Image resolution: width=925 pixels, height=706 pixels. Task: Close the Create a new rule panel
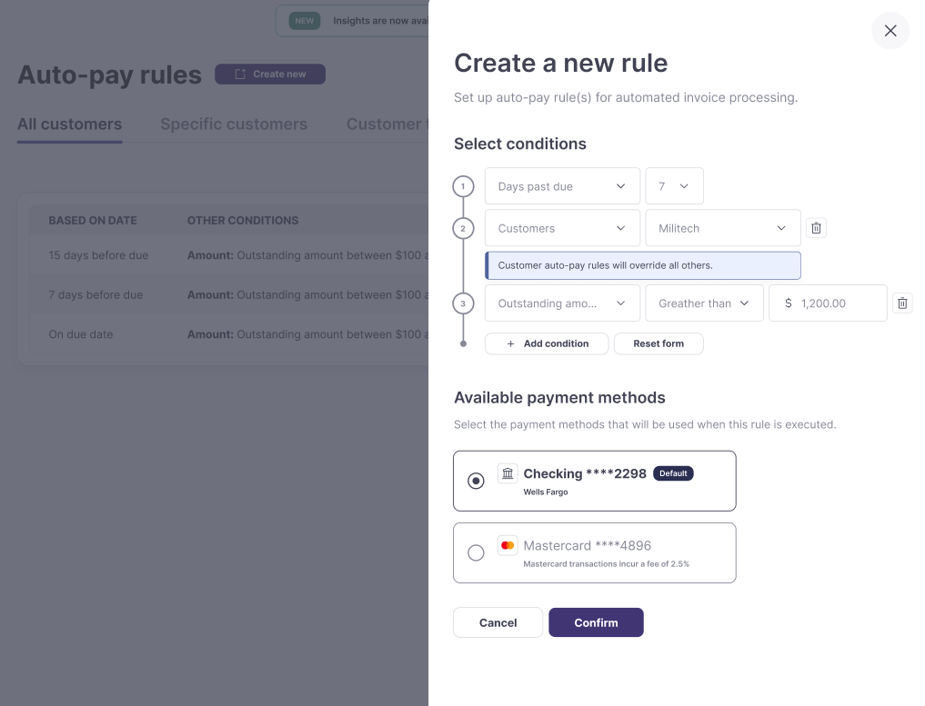coord(890,31)
